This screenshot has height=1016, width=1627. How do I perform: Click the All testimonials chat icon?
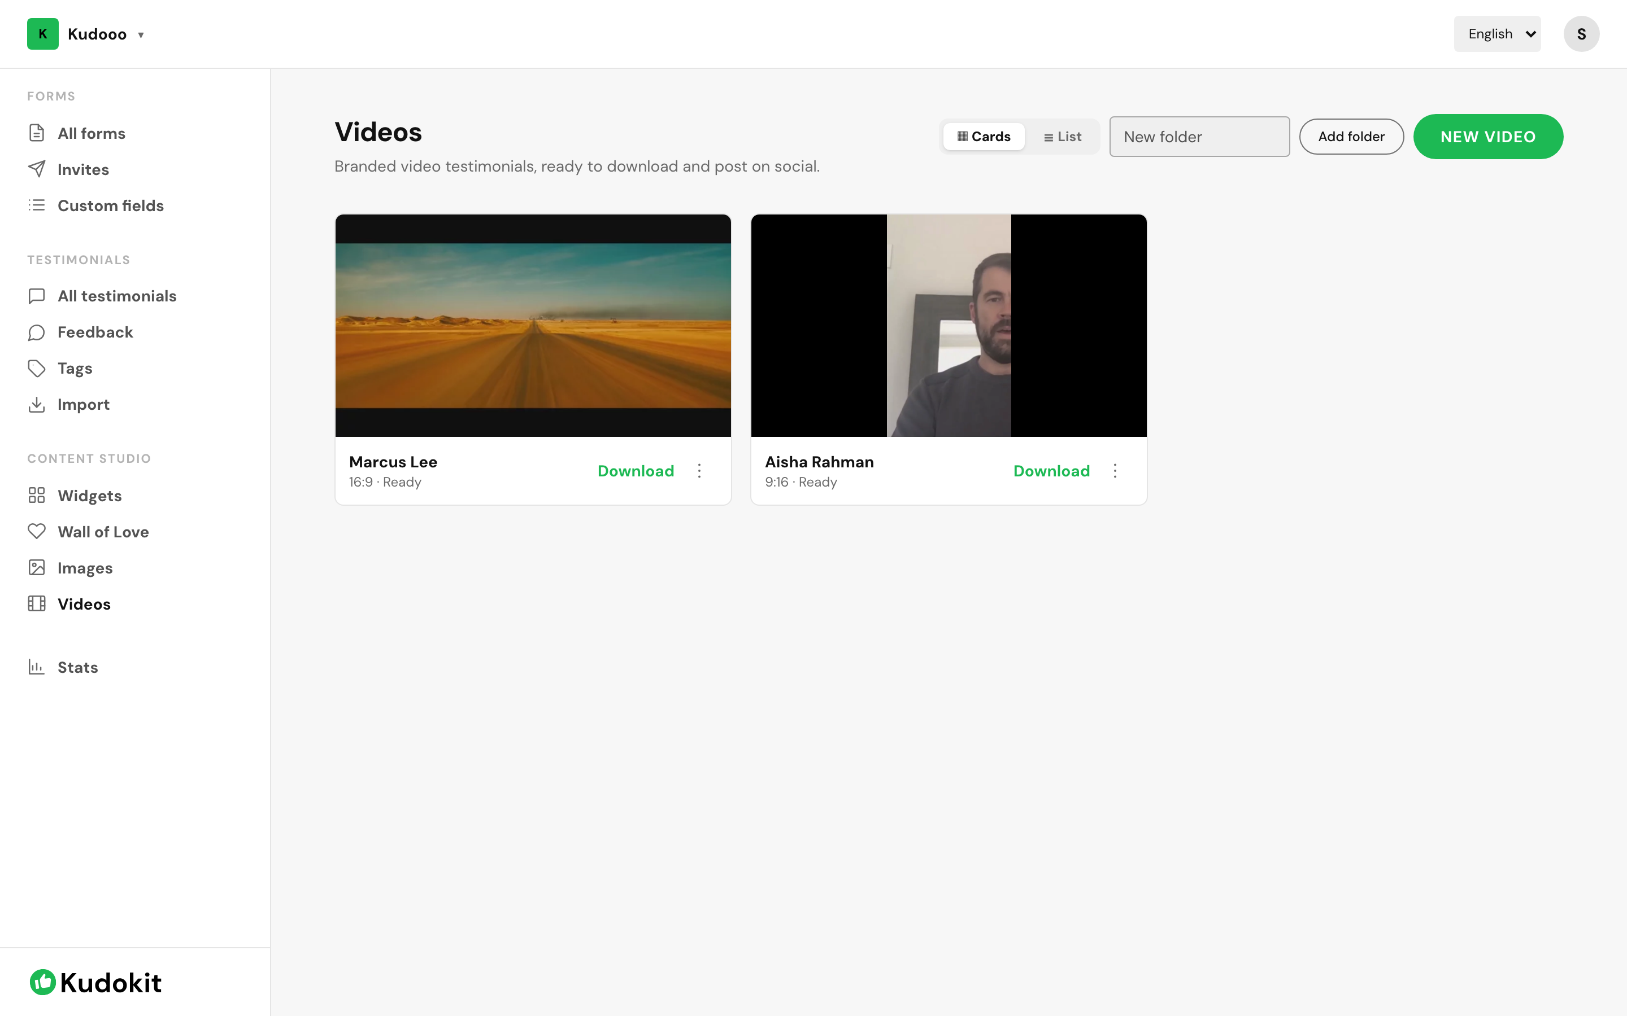pos(36,296)
